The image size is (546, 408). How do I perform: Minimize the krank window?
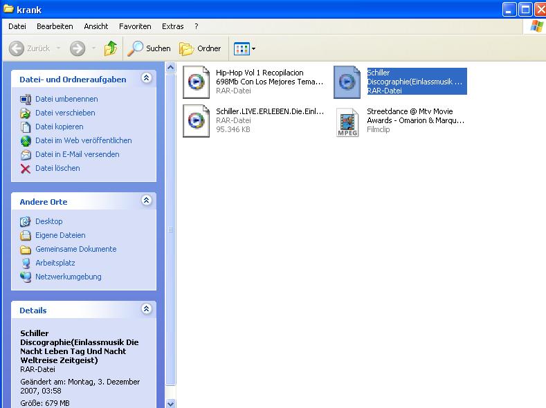509,10
